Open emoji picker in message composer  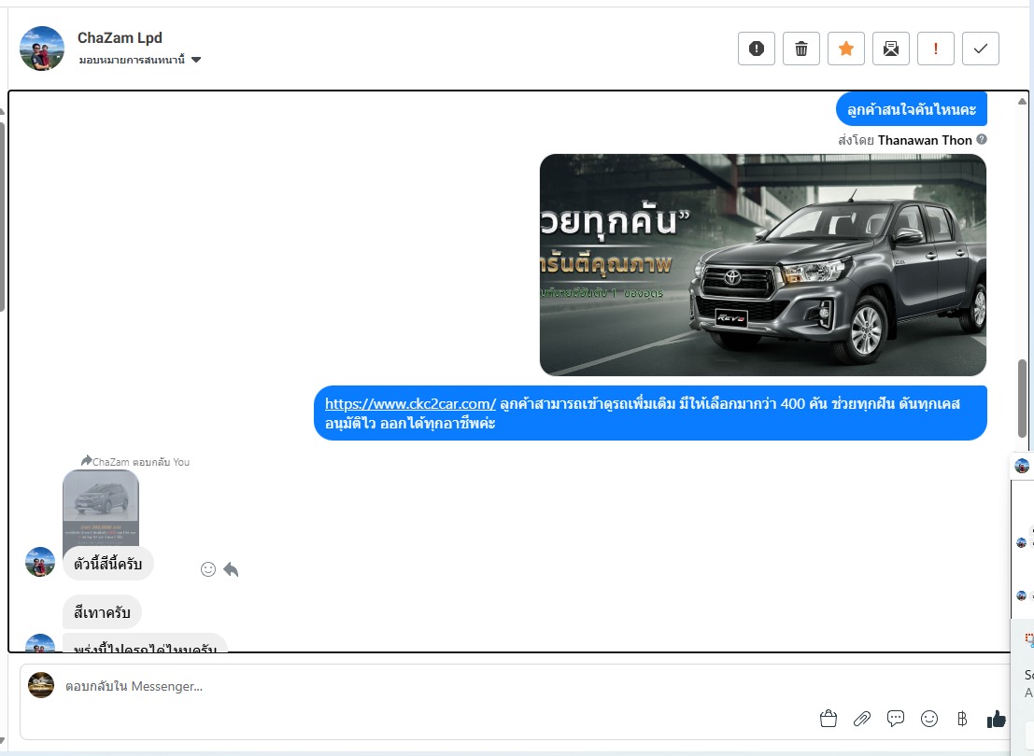click(929, 719)
